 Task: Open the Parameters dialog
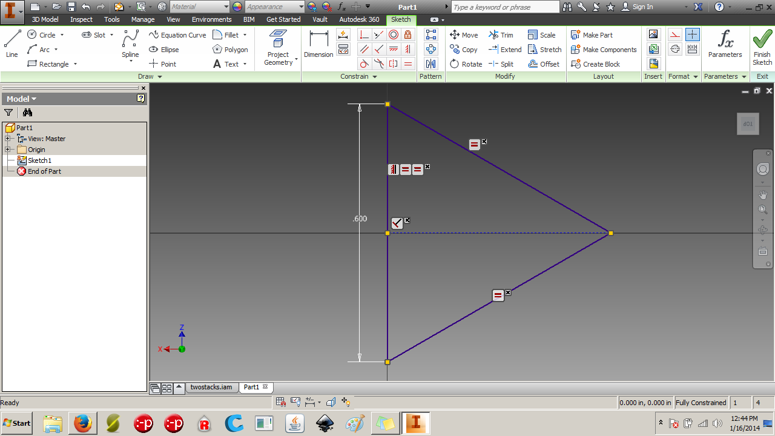[725, 45]
